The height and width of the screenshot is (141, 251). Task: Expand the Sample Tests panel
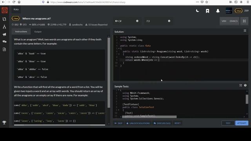(240, 85)
